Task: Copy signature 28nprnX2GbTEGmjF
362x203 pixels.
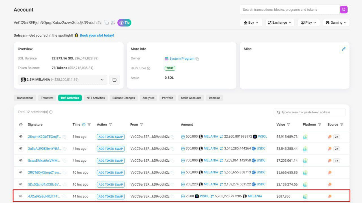Action: point(64,137)
